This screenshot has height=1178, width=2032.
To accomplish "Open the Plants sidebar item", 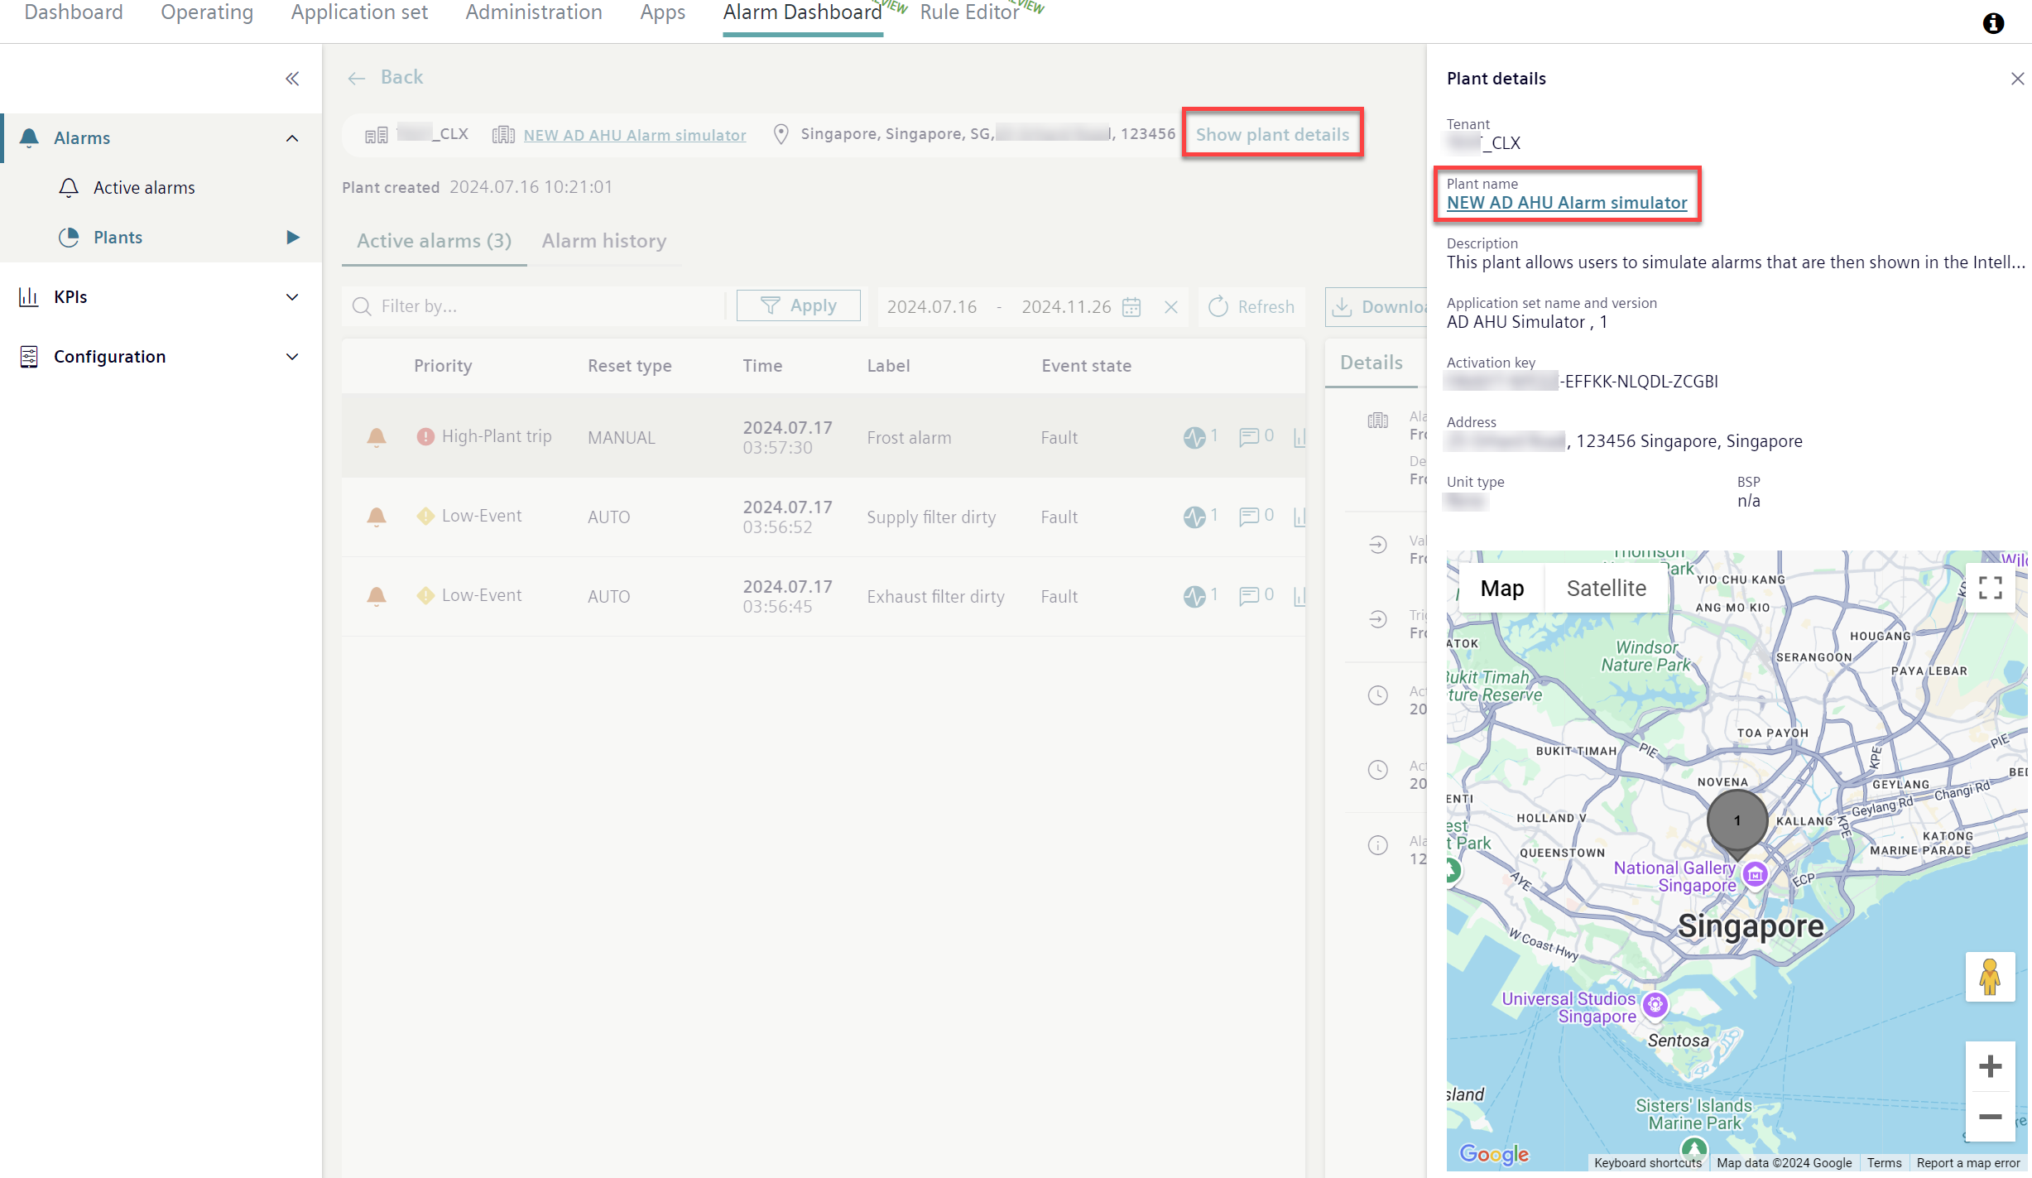I will 118,238.
